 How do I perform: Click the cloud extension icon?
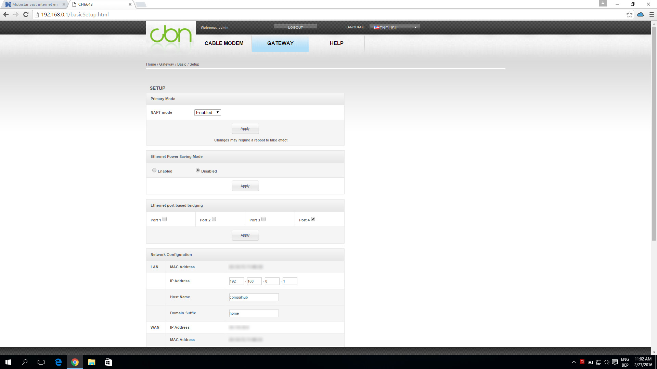point(640,14)
